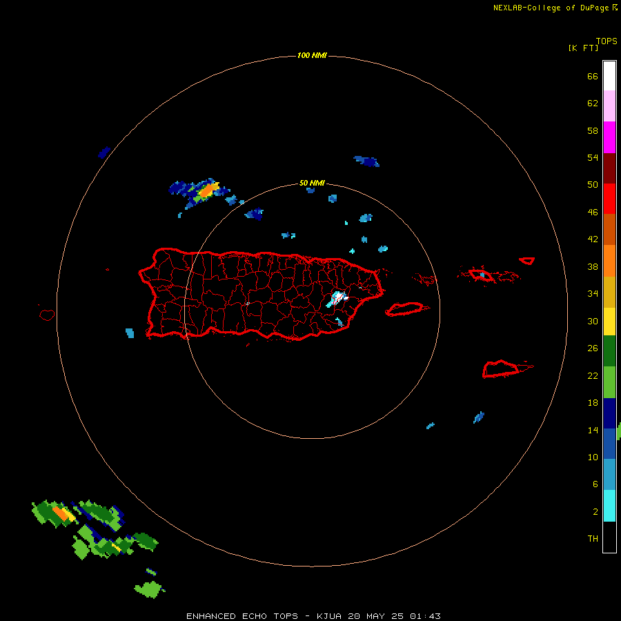621x621 pixels.
Task: Click the "100 NMI" range ring label
Action: point(312,55)
